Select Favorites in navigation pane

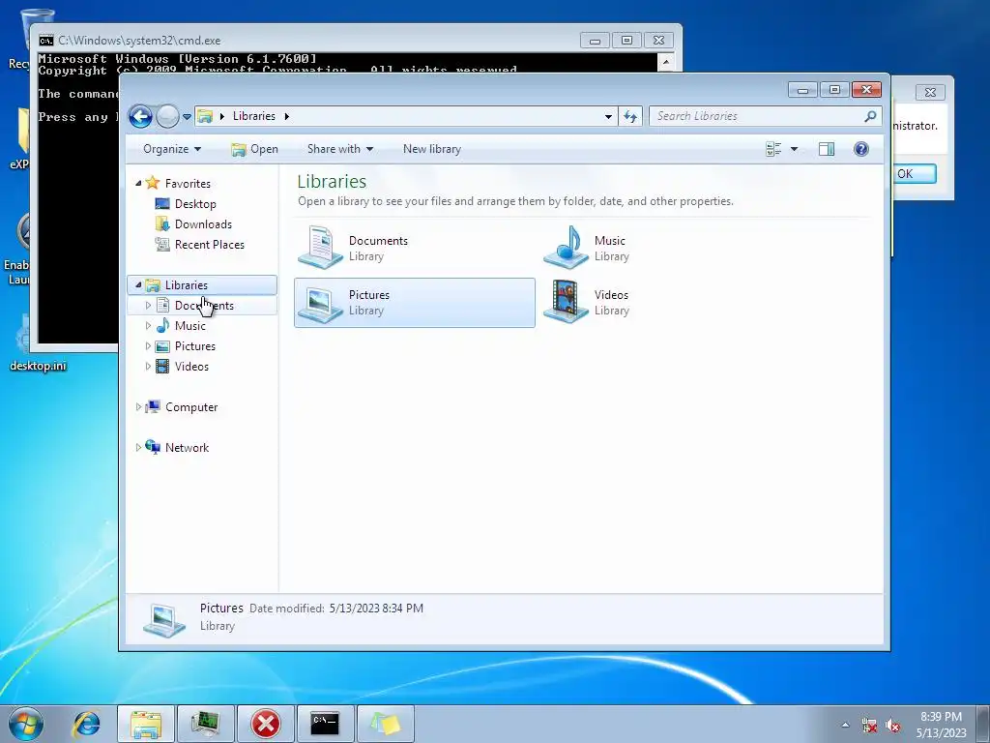coord(188,183)
